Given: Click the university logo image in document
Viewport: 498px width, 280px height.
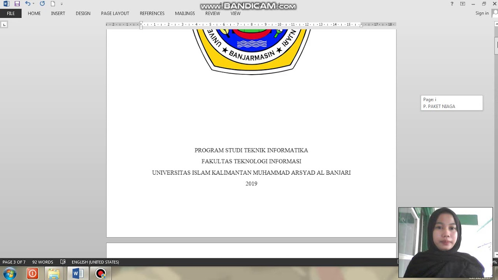Looking at the screenshot, I should click(252, 51).
